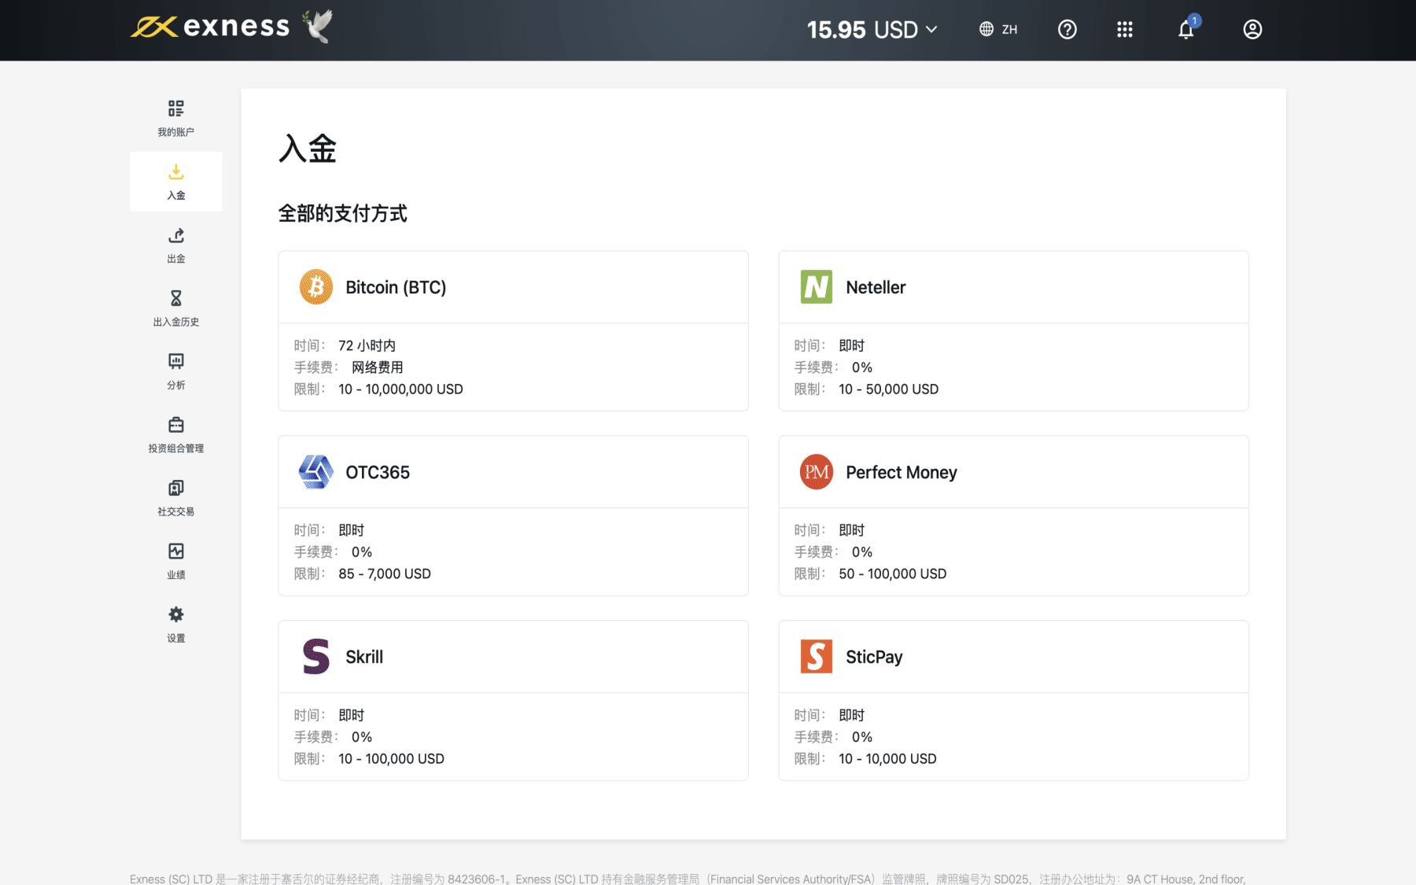Open 出金 withdrawal sidebar item
Viewport: 1416px width, 885px height.
pyautogui.click(x=175, y=245)
